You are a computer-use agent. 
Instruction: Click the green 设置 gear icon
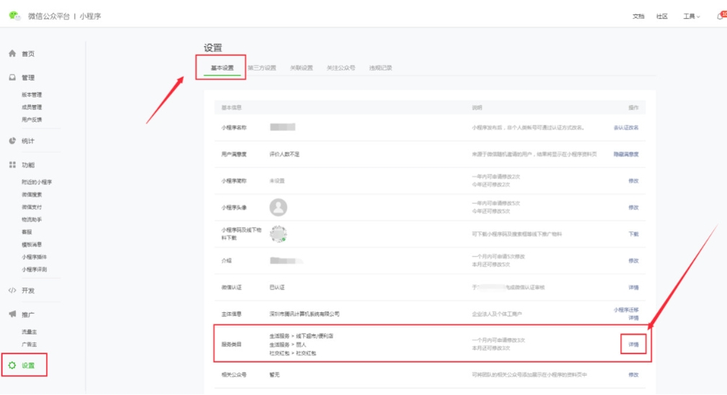pos(12,365)
